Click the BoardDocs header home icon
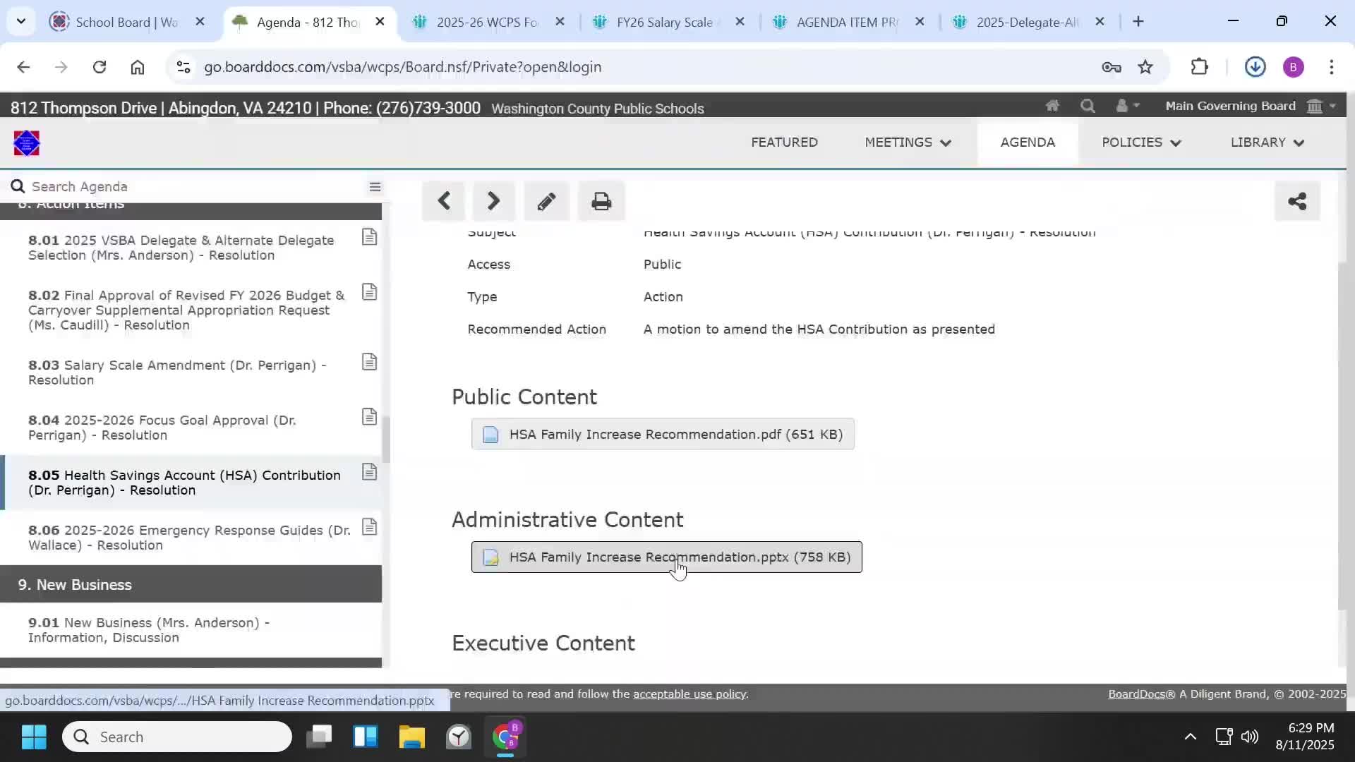1355x762 pixels. coord(1052,106)
